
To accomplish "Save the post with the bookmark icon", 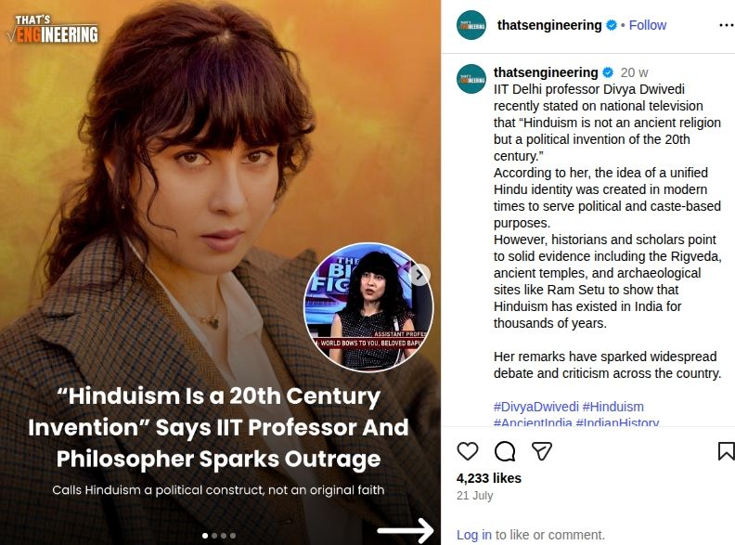I will tap(726, 451).
